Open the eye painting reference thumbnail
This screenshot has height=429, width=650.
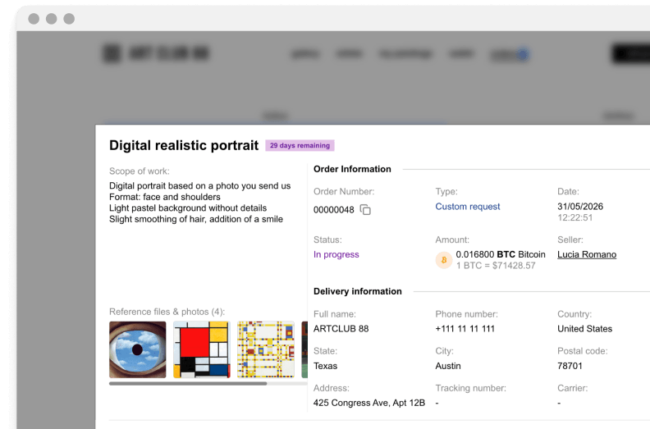pyautogui.click(x=138, y=349)
